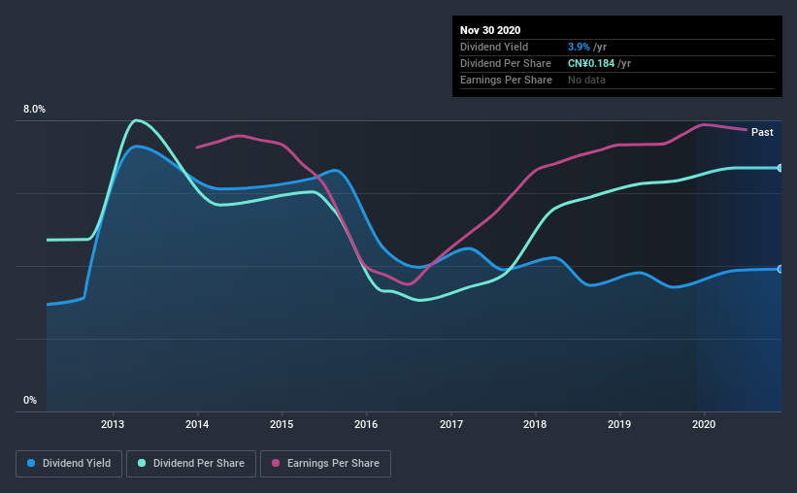797x493 pixels.
Task: Click the 2015 x-axis label
Action: pyautogui.click(x=282, y=424)
